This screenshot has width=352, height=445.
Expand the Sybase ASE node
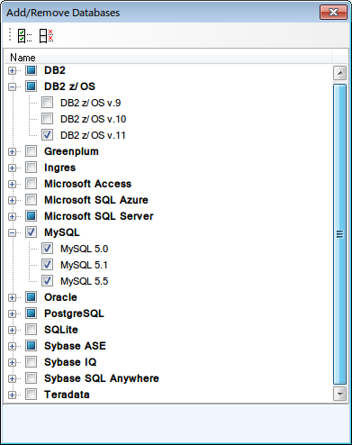[x=12, y=347]
